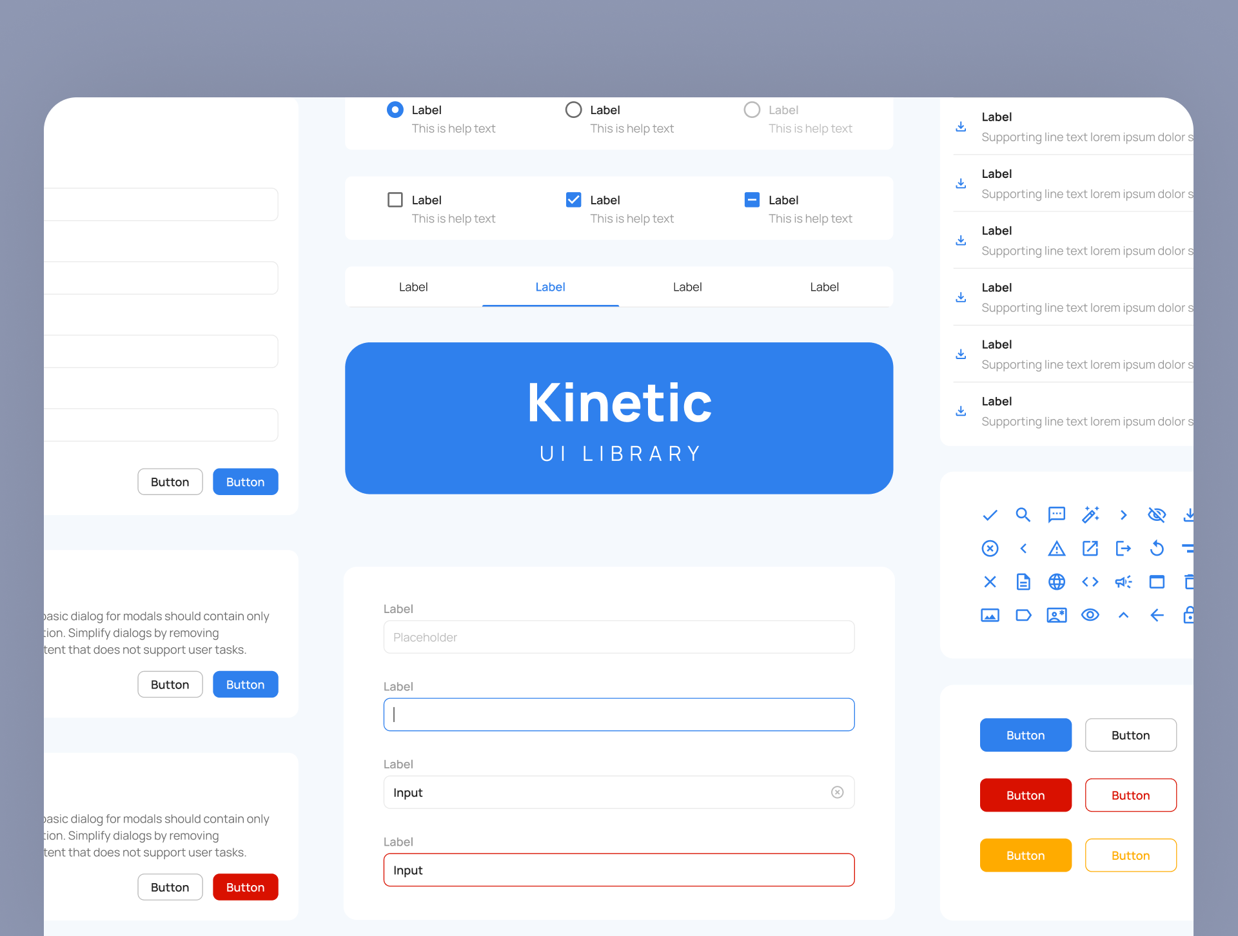Click the megaphone announcement icon
This screenshot has width=1238, height=936.
(x=1124, y=581)
